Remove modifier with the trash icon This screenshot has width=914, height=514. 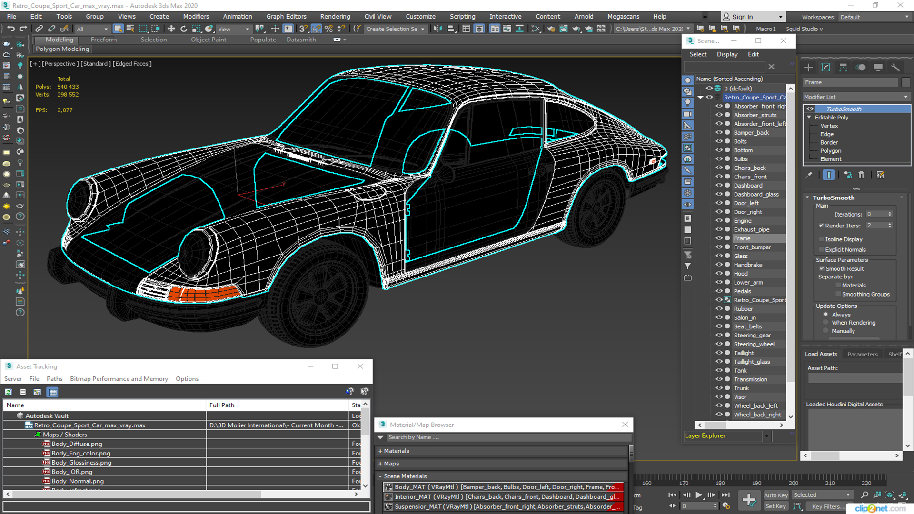tap(861, 175)
